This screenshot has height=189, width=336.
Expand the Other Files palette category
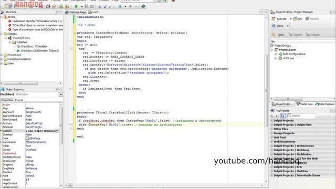pyautogui.click(x=272, y=129)
